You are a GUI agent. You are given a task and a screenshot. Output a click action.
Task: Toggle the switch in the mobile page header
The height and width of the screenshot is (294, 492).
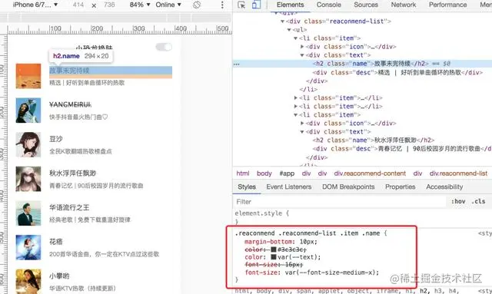[x=164, y=47]
